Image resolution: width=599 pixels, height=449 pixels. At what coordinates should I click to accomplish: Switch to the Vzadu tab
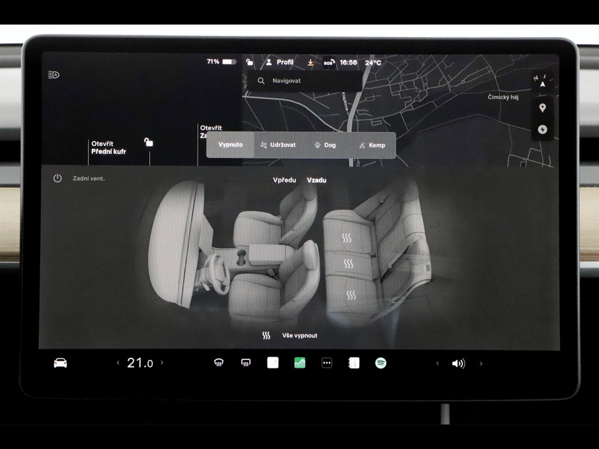pyautogui.click(x=316, y=180)
